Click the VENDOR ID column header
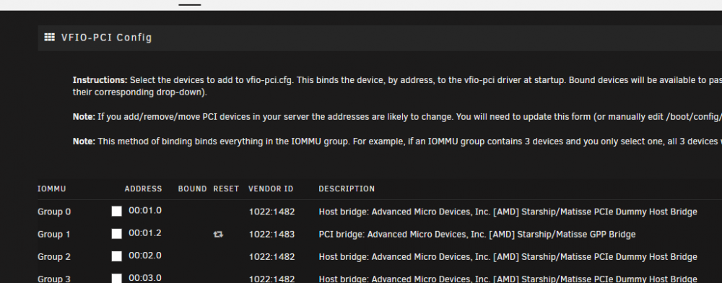Viewport: 722px width, 283px height. (271, 188)
